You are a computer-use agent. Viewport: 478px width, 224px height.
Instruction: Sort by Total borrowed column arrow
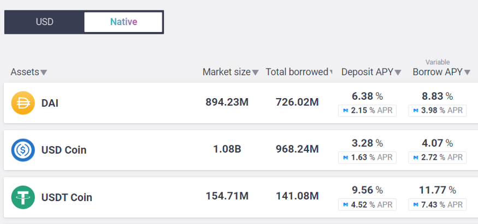coord(332,72)
